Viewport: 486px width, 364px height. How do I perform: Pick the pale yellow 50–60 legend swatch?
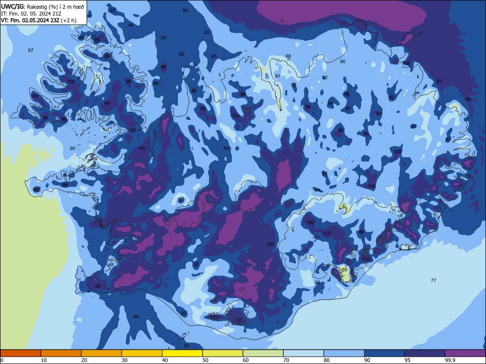click(223, 353)
